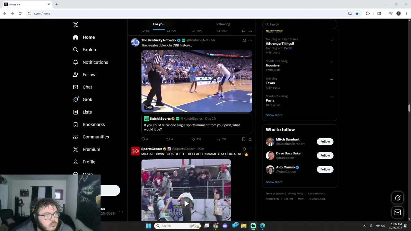This screenshot has height=231, width=411.
Task: Play the basketball block video
Action: click(197, 81)
